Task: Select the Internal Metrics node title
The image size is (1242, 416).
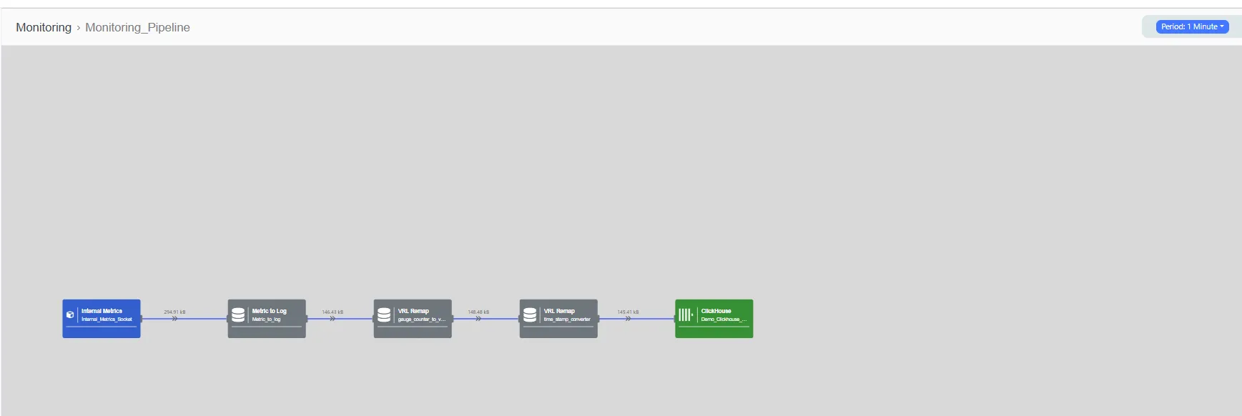Action: click(x=102, y=311)
